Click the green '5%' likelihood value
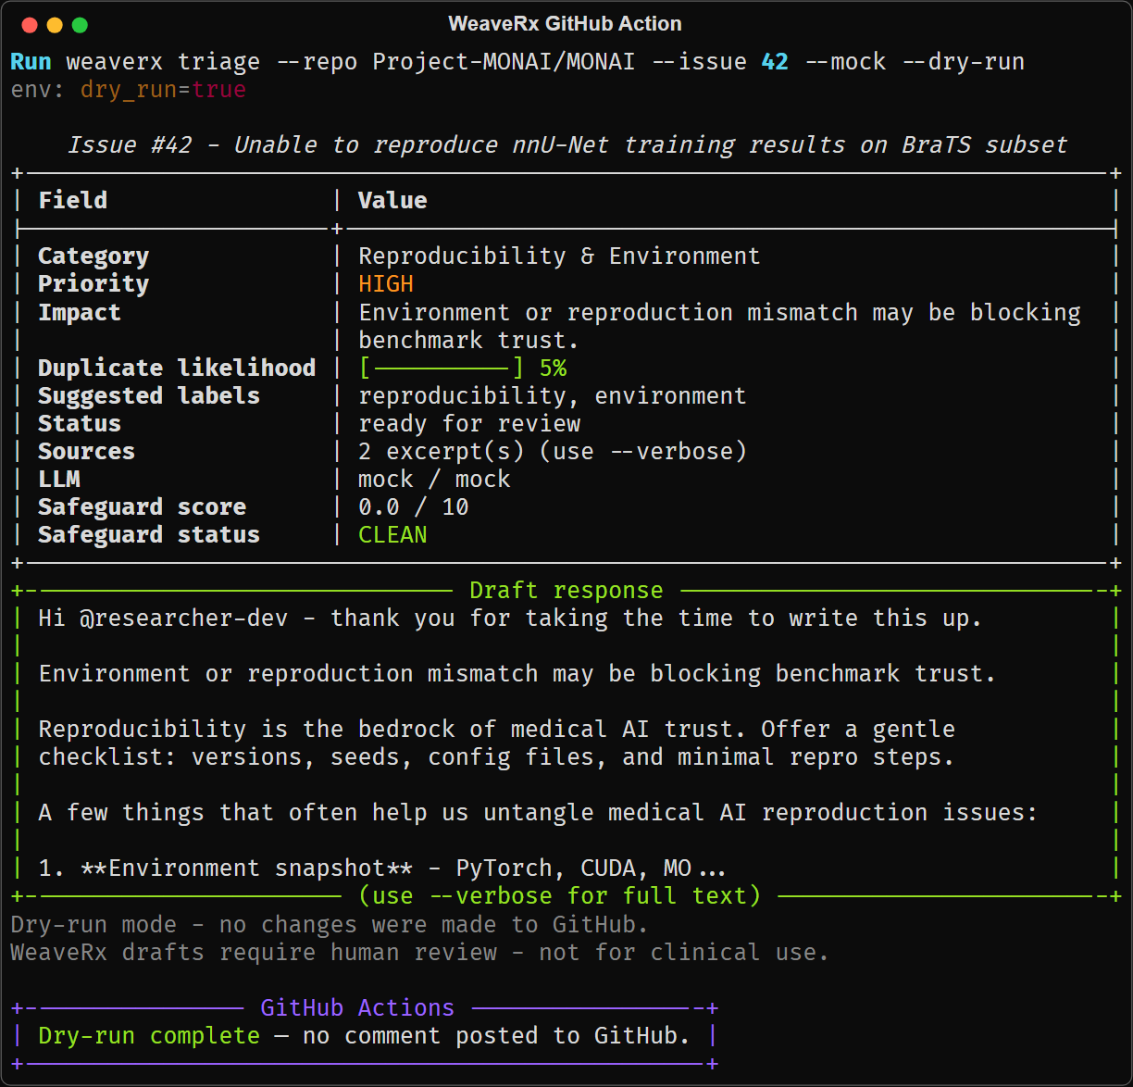Image resolution: width=1133 pixels, height=1087 pixels. (553, 368)
